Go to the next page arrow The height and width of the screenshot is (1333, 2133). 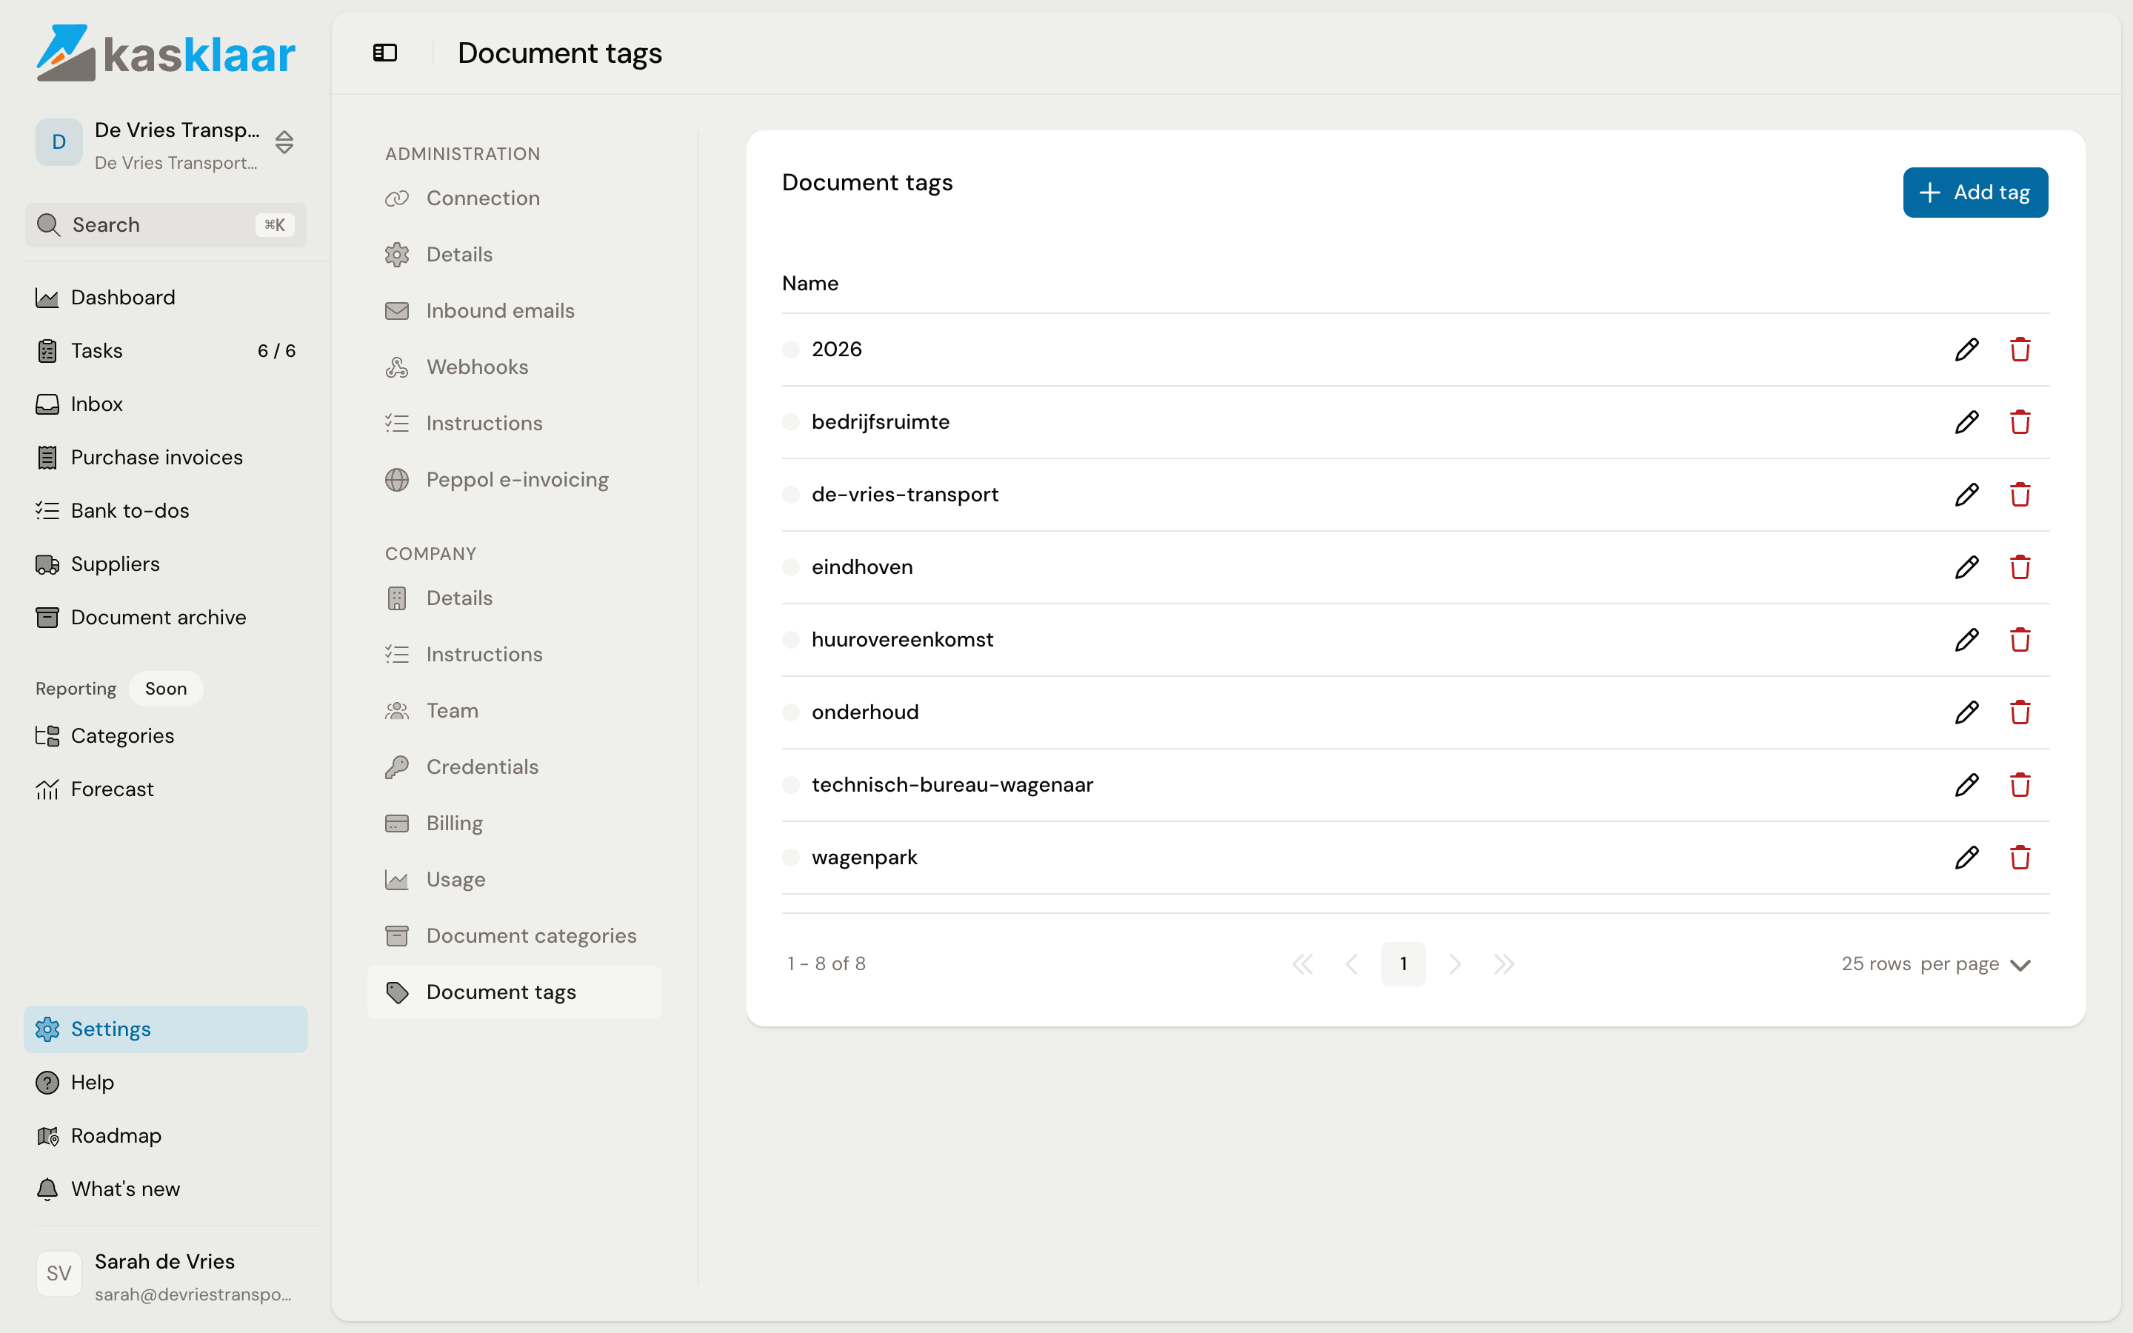click(x=1455, y=964)
